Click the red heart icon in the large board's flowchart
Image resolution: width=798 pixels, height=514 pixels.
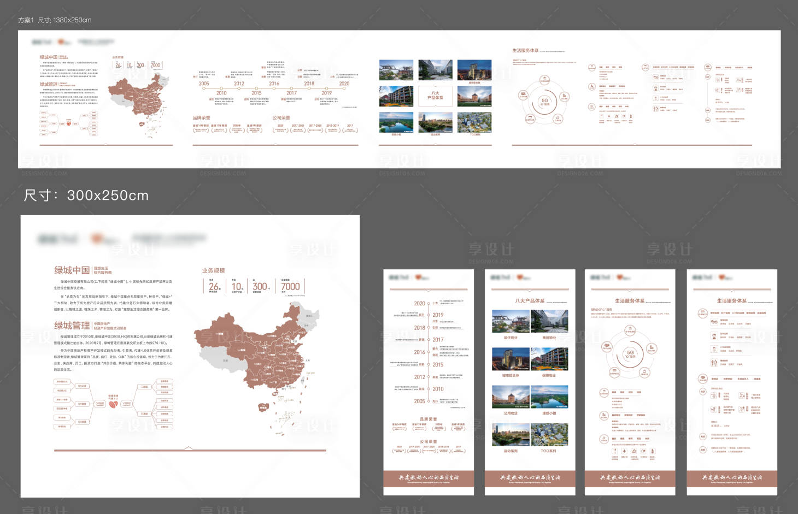point(113,404)
